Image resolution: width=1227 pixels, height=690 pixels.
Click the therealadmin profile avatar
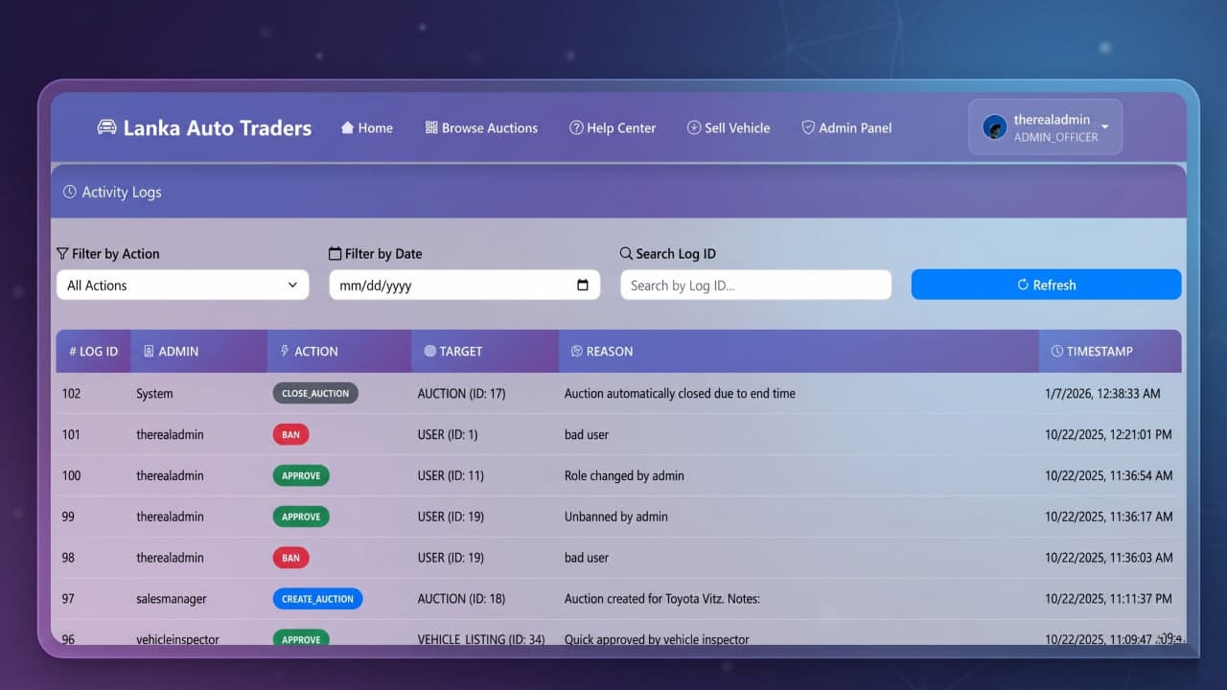[x=995, y=127]
